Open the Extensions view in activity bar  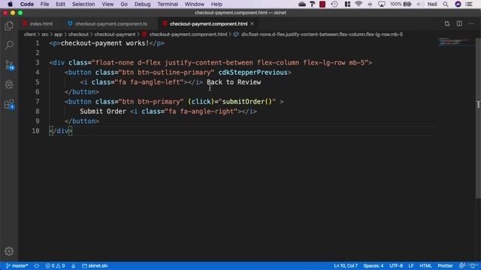pos(9,104)
